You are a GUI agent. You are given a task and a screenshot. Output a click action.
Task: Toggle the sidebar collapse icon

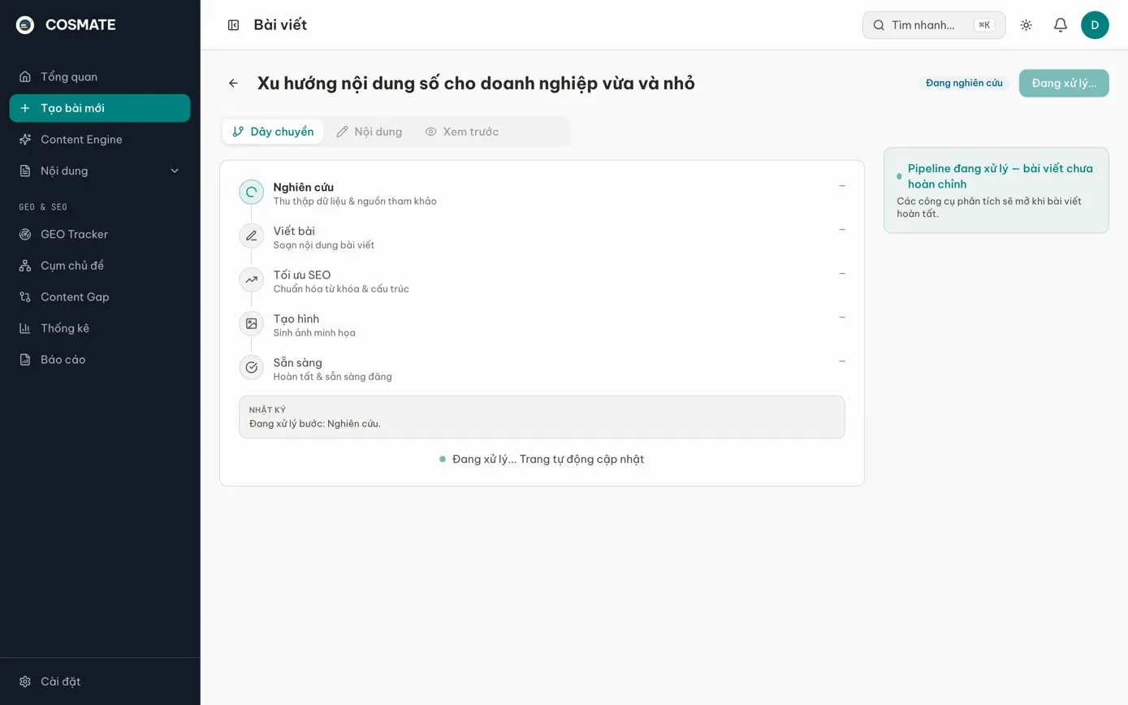233,25
